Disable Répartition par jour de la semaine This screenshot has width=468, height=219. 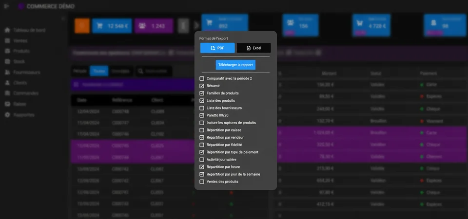pyautogui.click(x=202, y=174)
